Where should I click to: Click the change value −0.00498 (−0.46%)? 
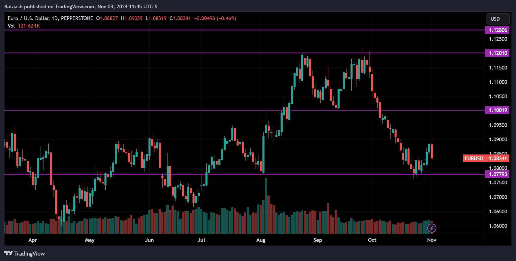click(215, 18)
